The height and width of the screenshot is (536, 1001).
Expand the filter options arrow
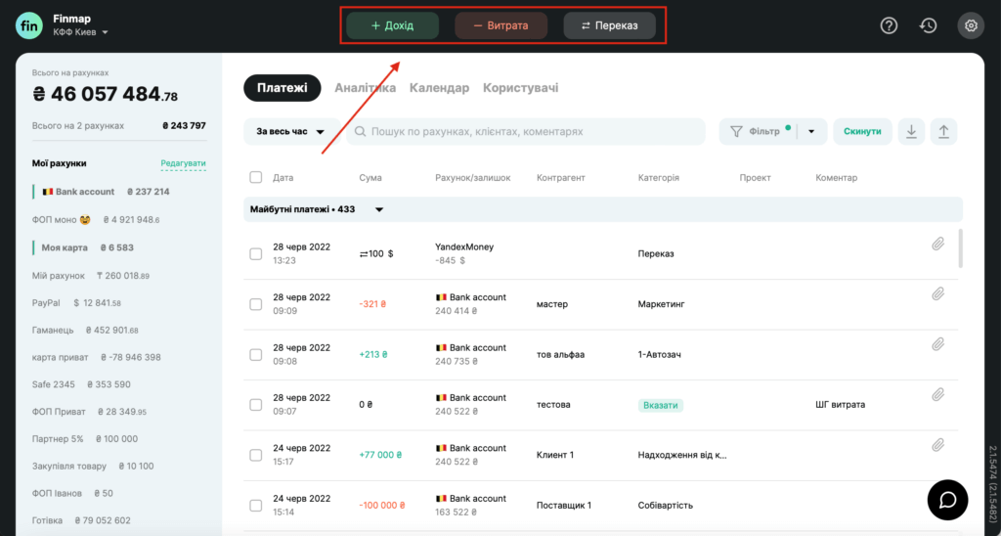(811, 132)
